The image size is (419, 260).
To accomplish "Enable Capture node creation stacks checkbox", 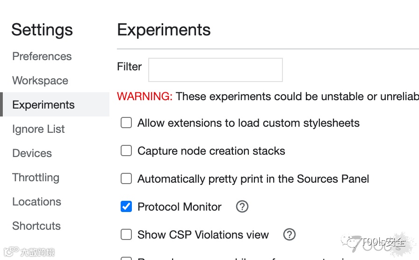I will (x=126, y=151).
